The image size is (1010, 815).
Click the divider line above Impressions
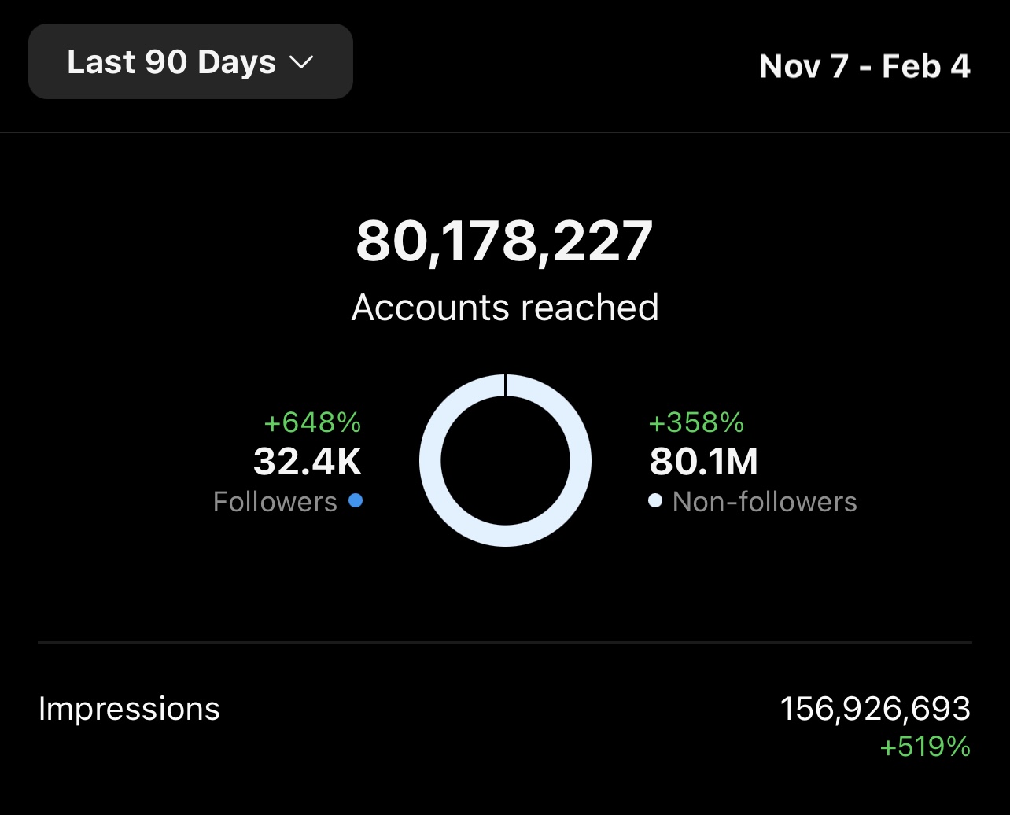505,643
